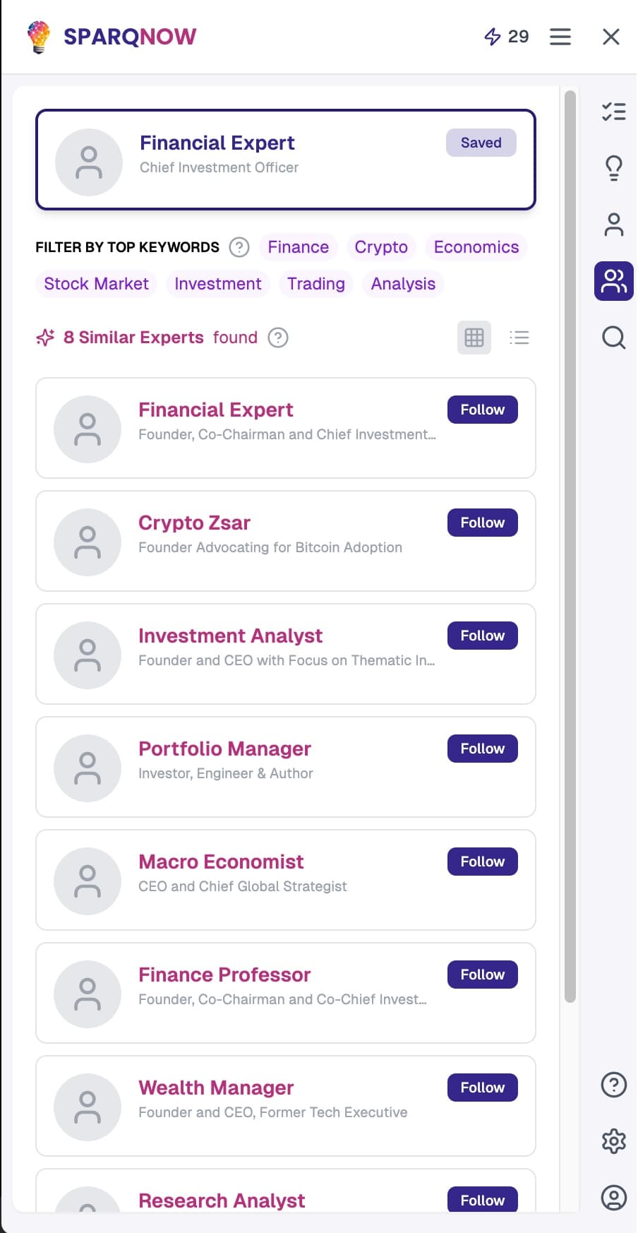Open the help question mark near bottom sidebar
Image resolution: width=638 pixels, height=1233 pixels.
click(613, 1084)
